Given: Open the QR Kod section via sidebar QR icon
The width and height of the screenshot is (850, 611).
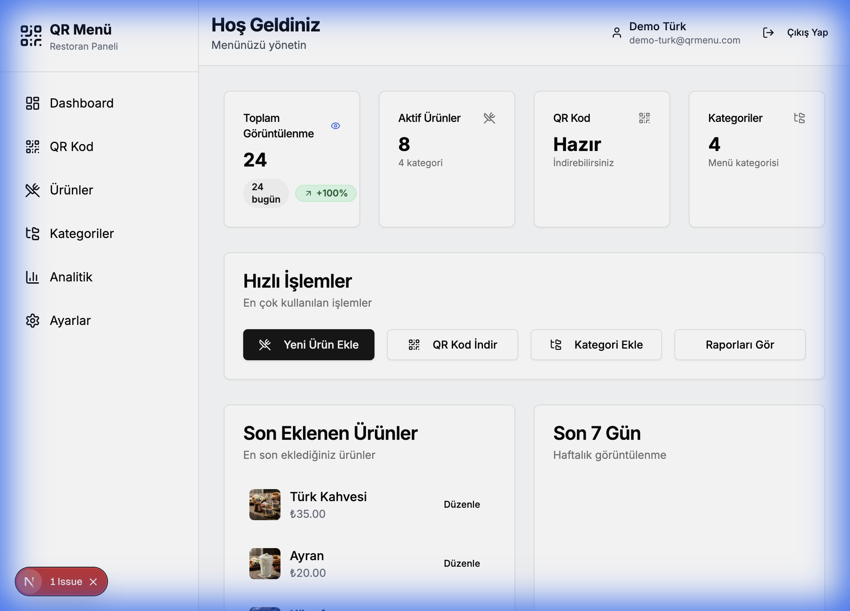Looking at the screenshot, I should click(33, 146).
